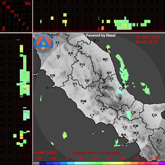Image resolution: width=165 pixels, height=165 pixels.
Task: Click the NA city label
Action: pyautogui.click(x=124, y=135)
